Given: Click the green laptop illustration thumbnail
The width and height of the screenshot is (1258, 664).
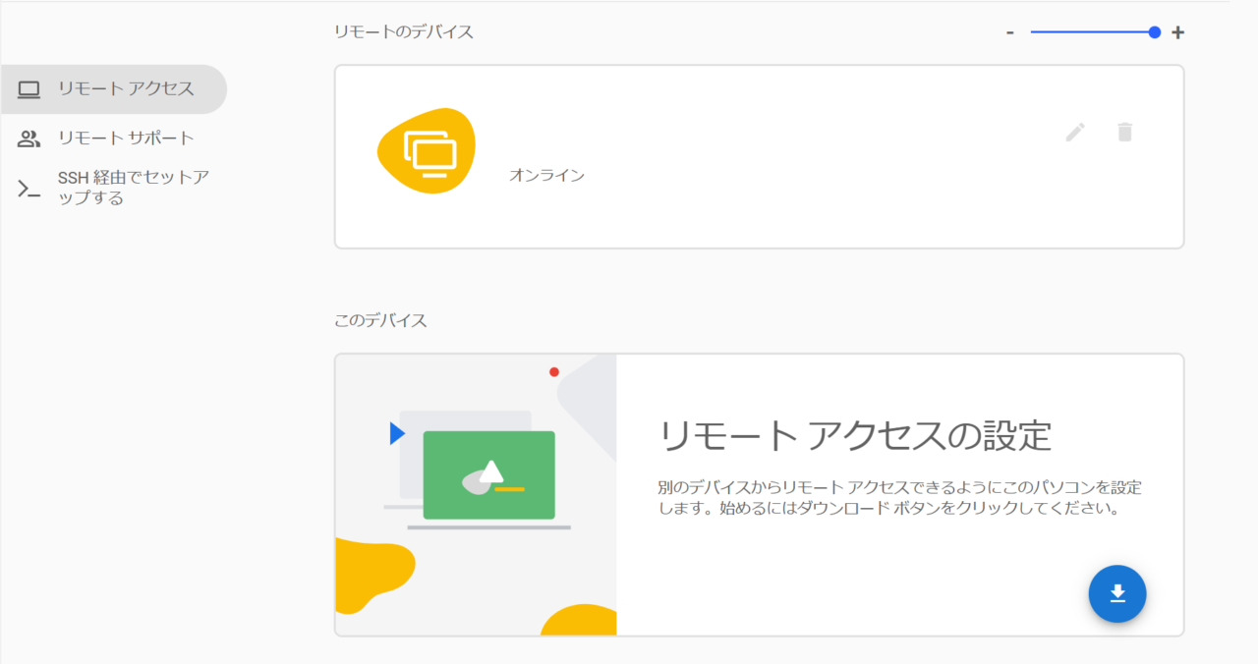Looking at the screenshot, I should 476,495.
